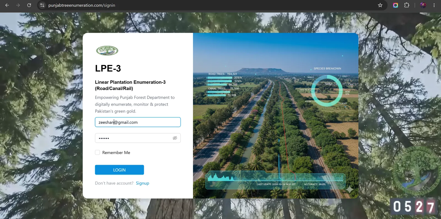Click the aerial plantation dashboard image
This screenshot has width=441, height=219.
[x=276, y=116]
